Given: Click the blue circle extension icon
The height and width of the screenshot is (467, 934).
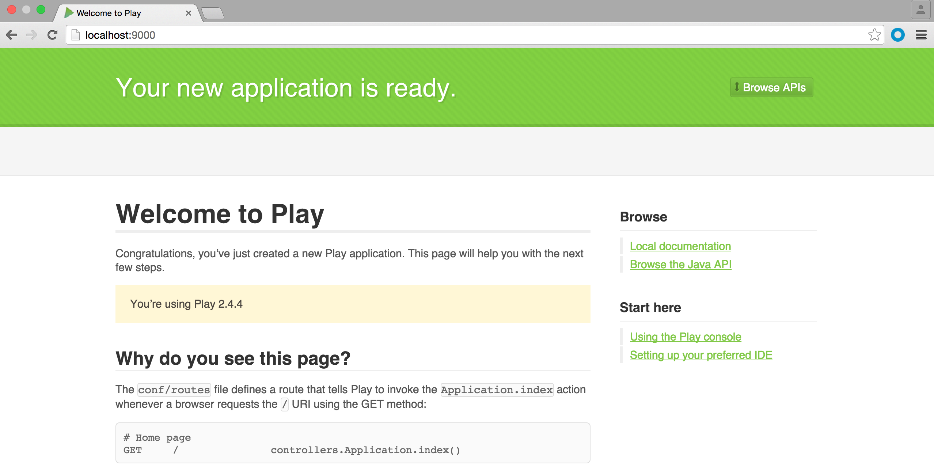Looking at the screenshot, I should (x=897, y=35).
